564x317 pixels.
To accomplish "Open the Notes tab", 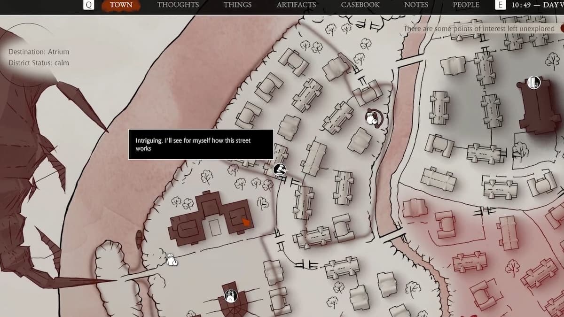I will tap(416, 5).
